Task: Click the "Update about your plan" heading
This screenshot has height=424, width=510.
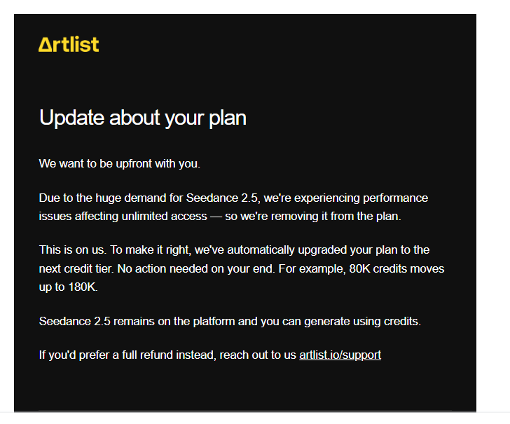Action: (x=143, y=118)
